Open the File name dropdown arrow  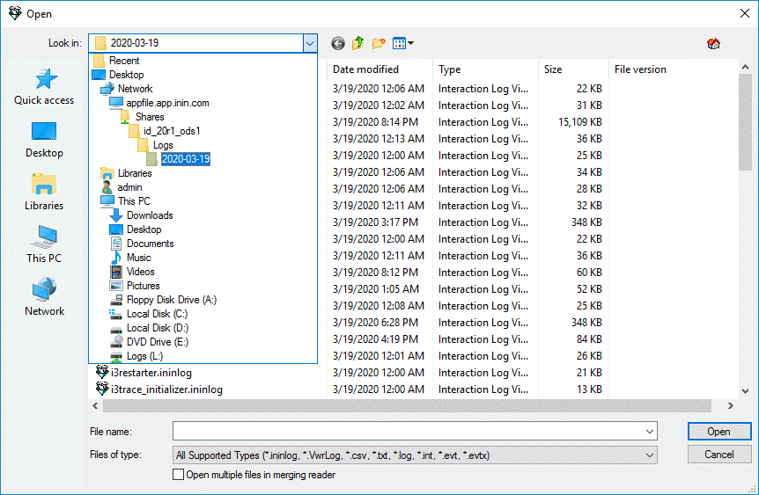coord(650,432)
